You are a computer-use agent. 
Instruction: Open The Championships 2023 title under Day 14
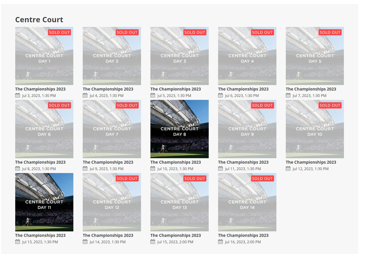coord(243,235)
